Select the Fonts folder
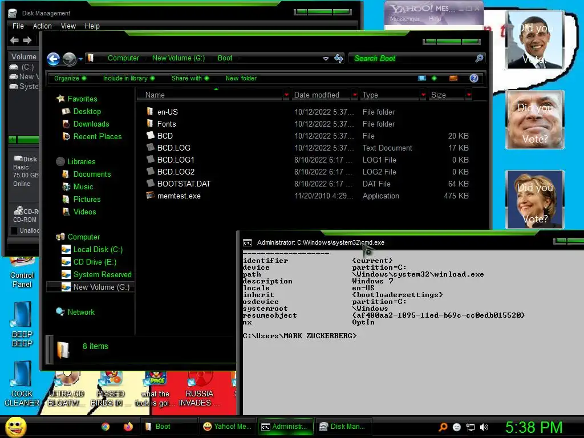 166,124
